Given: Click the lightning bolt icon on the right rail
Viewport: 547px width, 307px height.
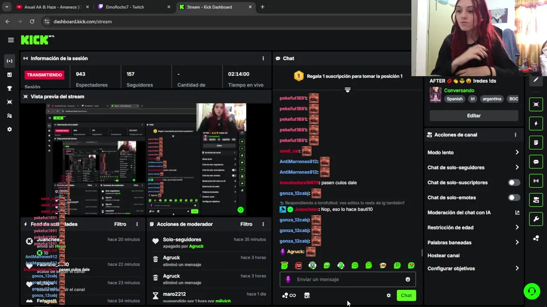Looking at the screenshot, I should (536, 124).
